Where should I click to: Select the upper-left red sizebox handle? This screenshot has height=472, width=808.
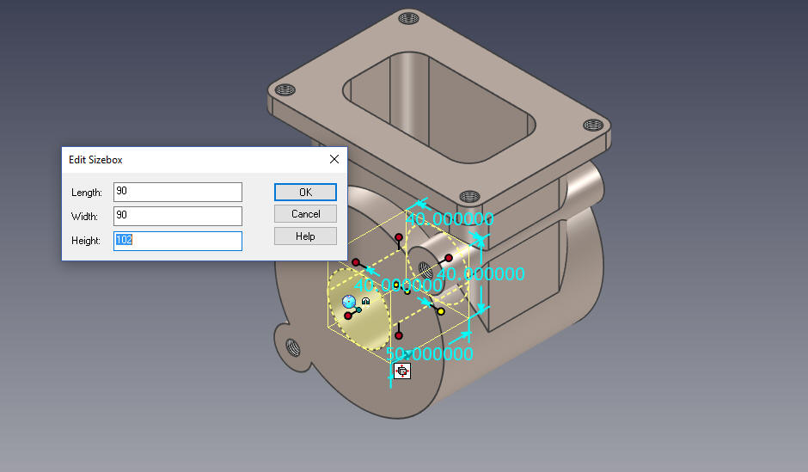pyautogui.click(x=356, y=263)
